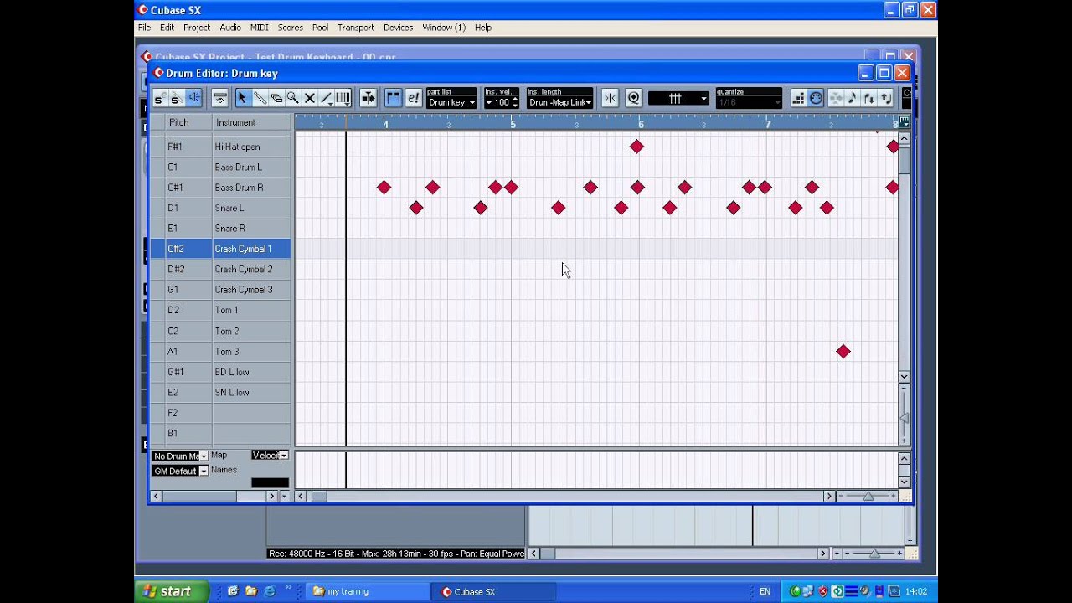1072x603 pixels.
Task: Open the GM Default names dropdown
Action: point(179,471)
